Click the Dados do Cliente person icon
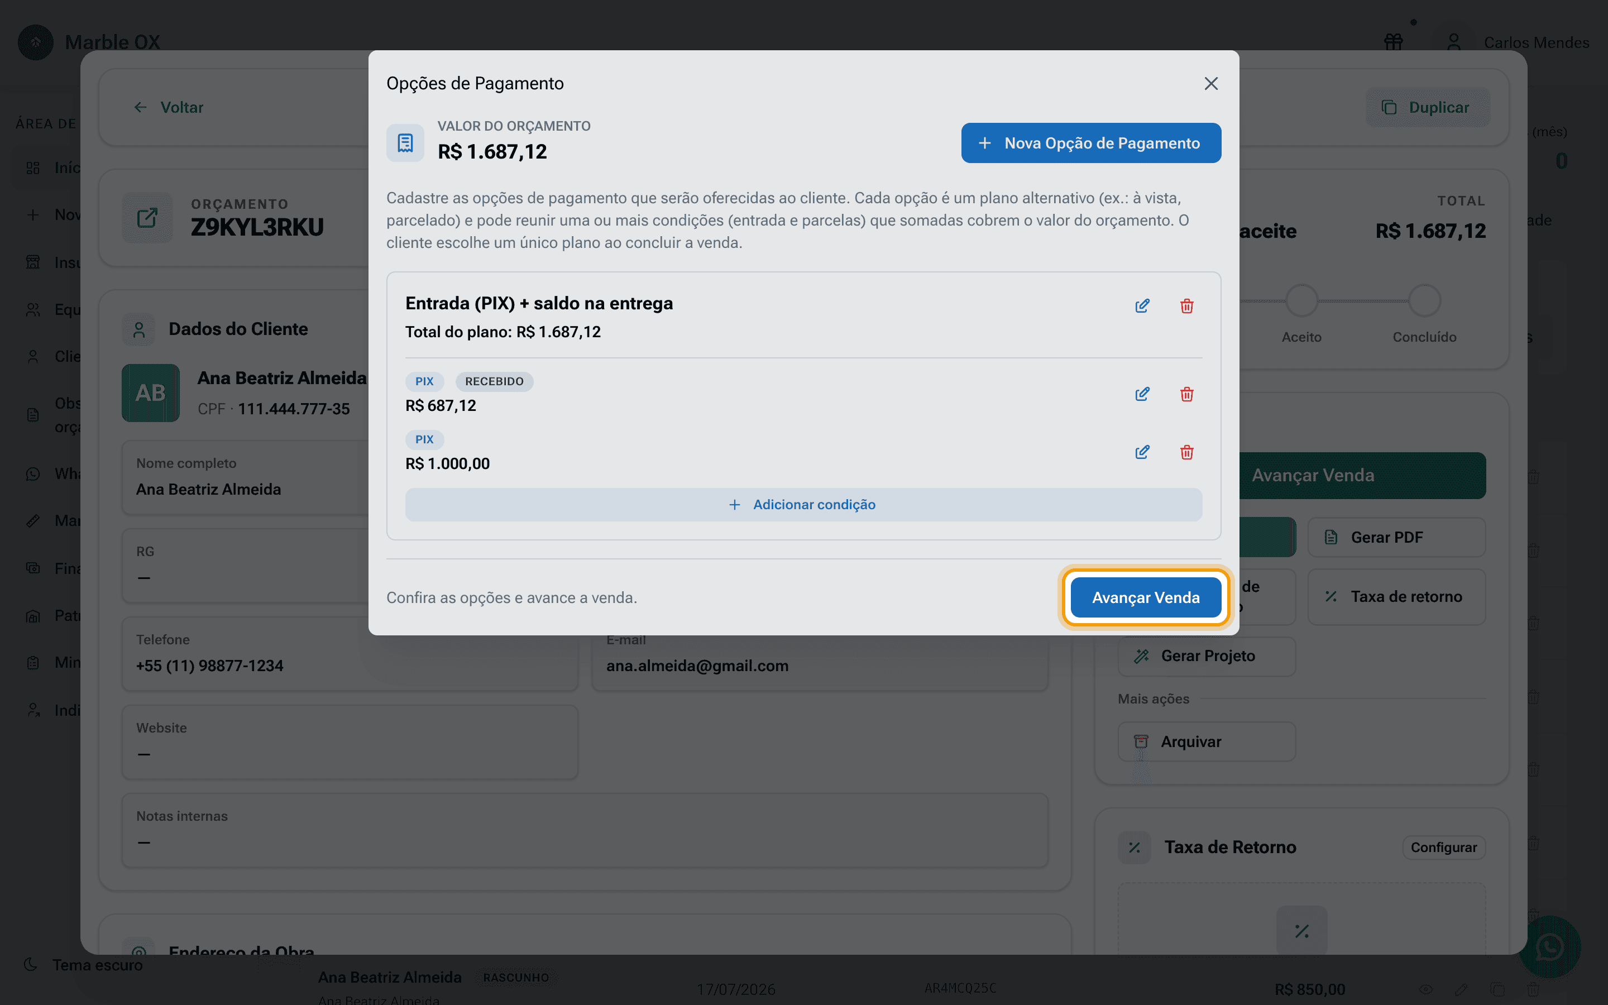The height and width of the screenshot is (1005, 1608). (138, 329)
